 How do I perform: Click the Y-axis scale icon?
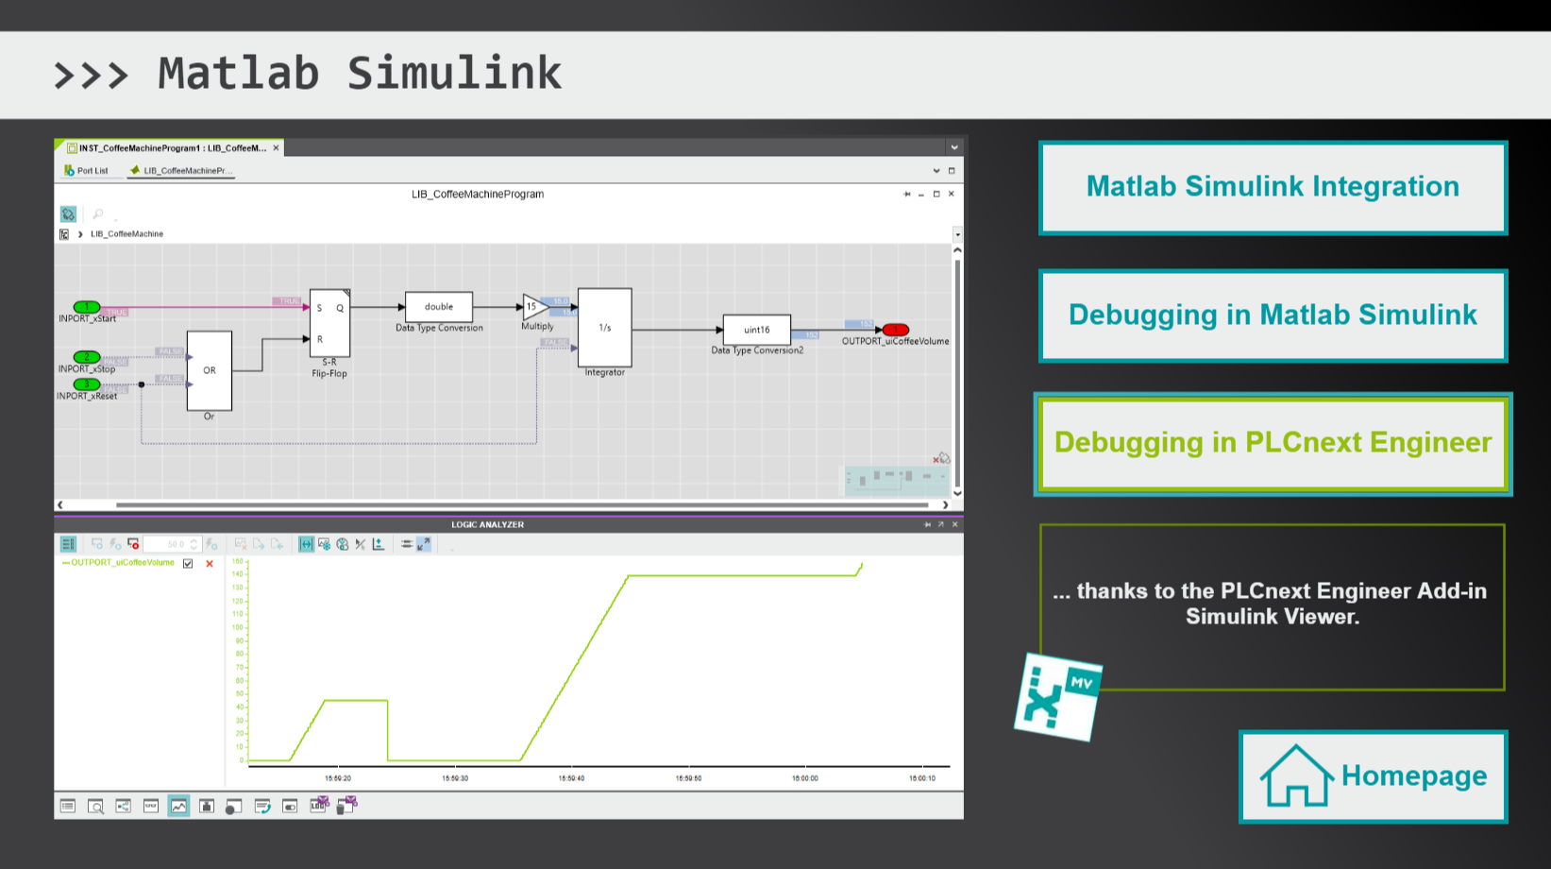pos(378,544)
